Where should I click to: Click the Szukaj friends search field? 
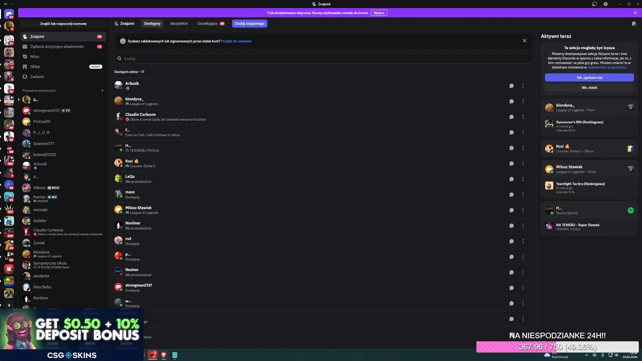click(323, 59)
